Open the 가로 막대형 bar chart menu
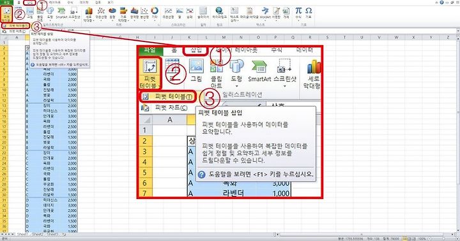This screenshot has width=460, height=241. point(123,14)
